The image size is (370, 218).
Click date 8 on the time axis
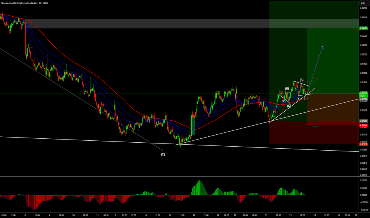25,215
